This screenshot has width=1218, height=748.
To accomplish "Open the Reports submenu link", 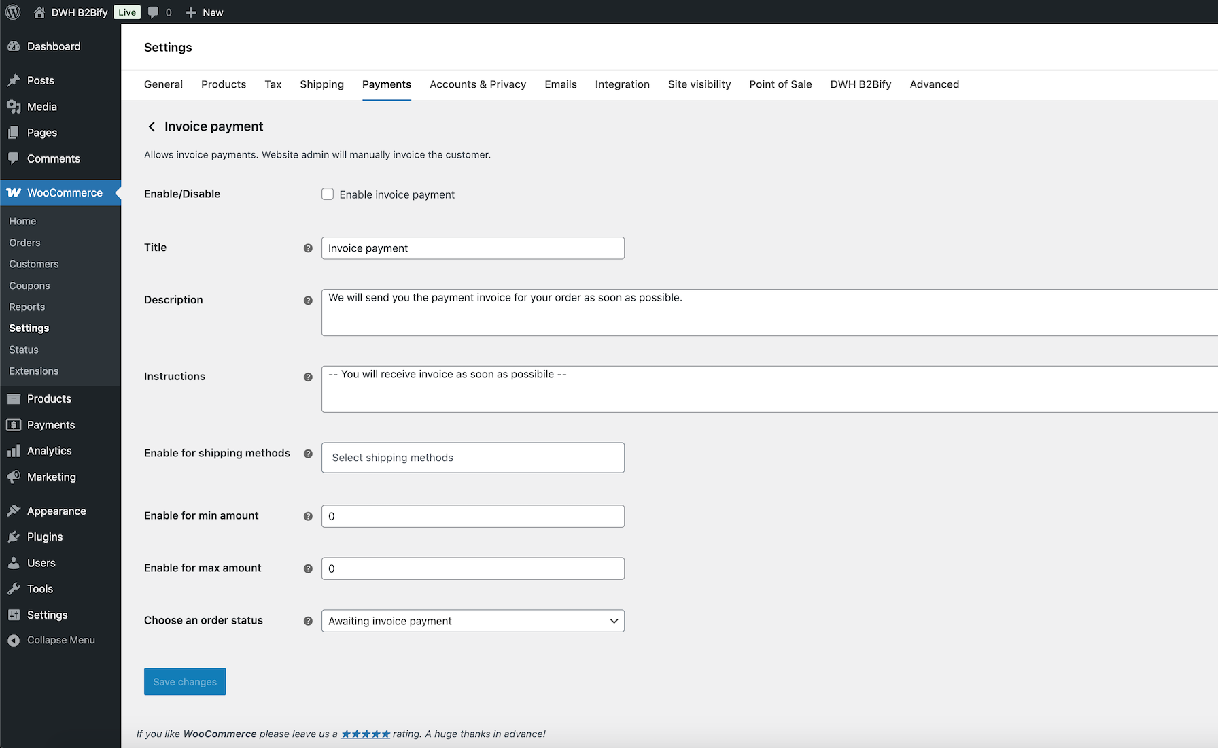I will [x=27, y=307].
